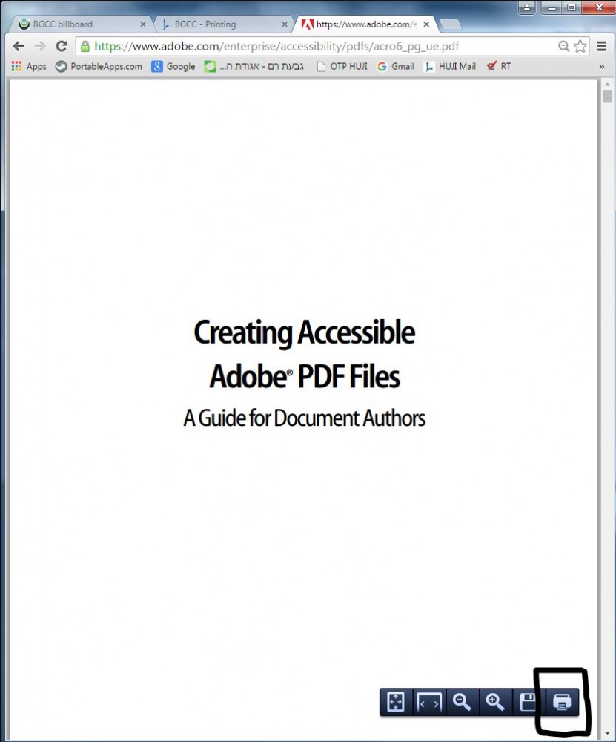This screenshot has height=742, width=616.
Task: Open Gmail bookmark
Action: pyautogui.click(x=395, y=66)
